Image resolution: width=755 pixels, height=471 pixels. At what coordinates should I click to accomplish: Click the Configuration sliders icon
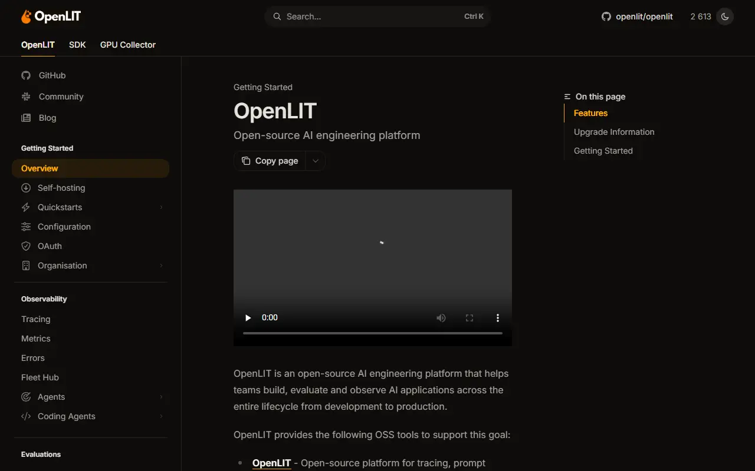pyautogui.click(x=26, y=227)
